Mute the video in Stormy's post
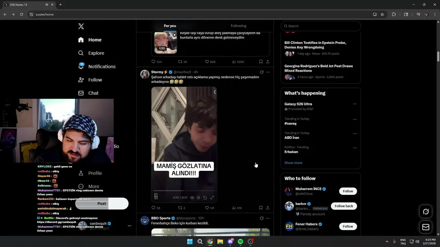 point(192,198)
